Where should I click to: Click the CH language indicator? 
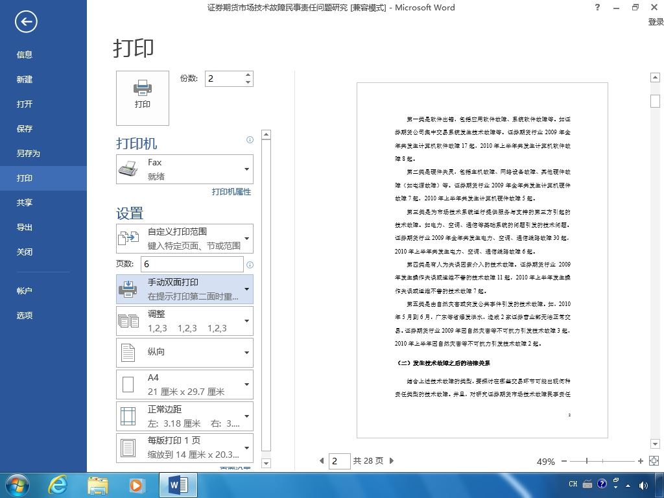[573, 484]
